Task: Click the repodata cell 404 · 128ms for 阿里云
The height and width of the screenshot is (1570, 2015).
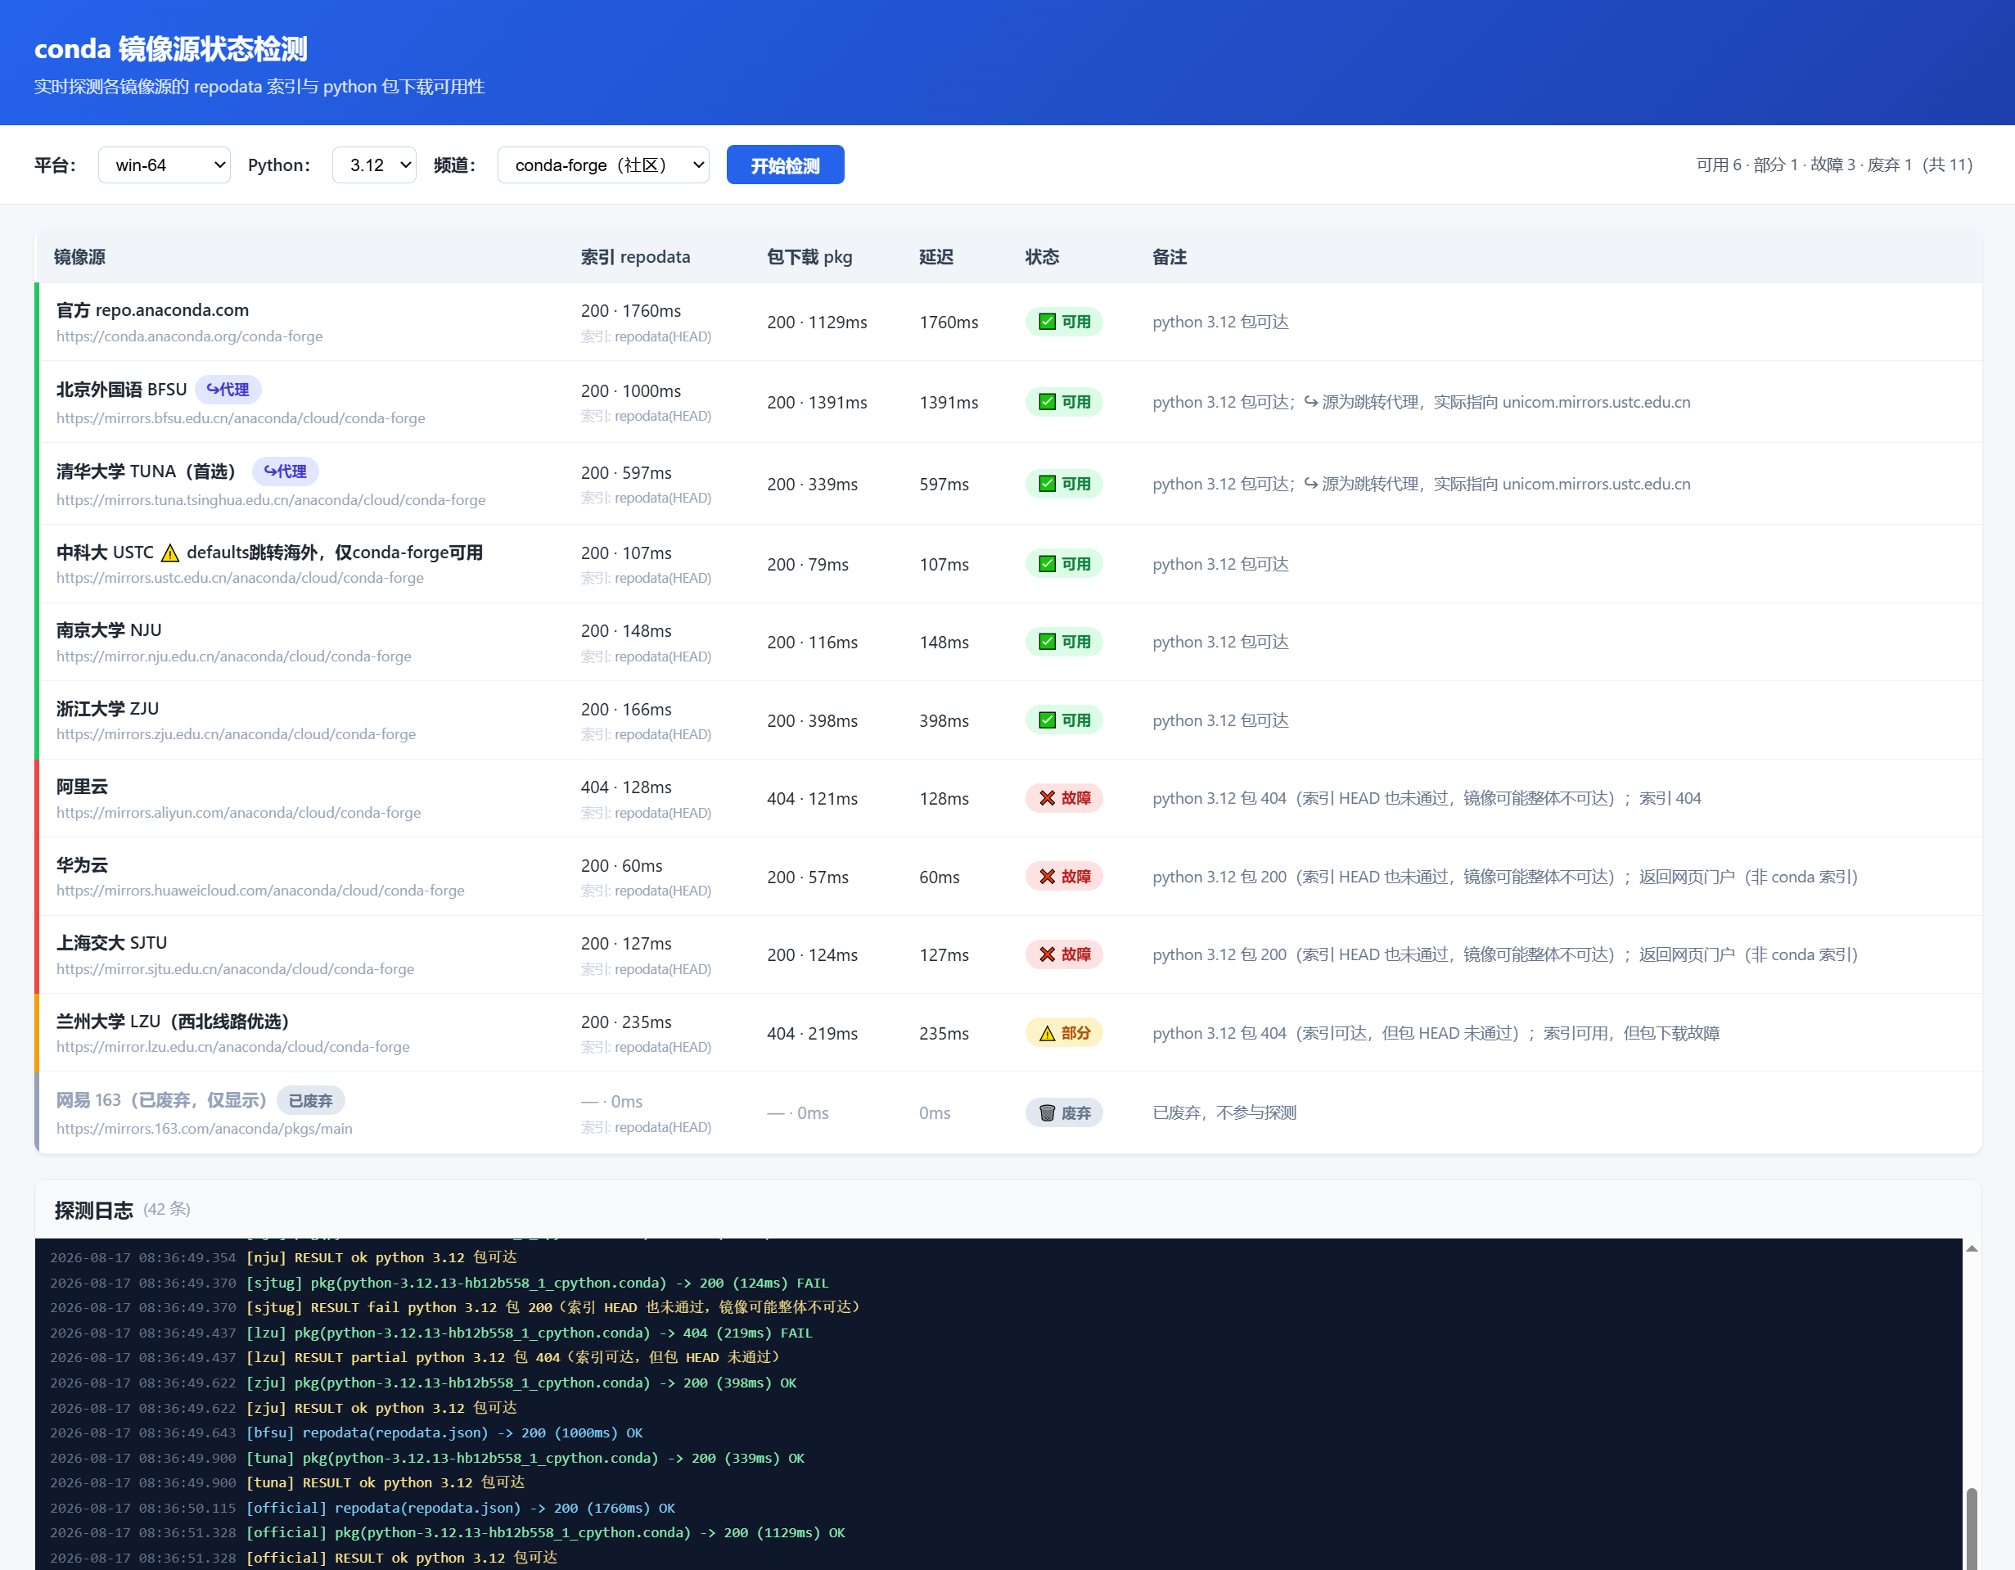Action: [x=625, y=787]
